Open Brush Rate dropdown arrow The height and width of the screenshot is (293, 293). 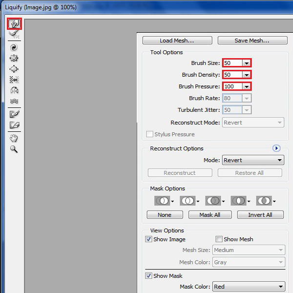point(247,98)
